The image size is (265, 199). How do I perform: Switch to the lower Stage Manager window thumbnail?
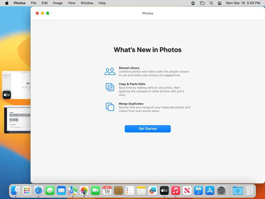(17, 119)
